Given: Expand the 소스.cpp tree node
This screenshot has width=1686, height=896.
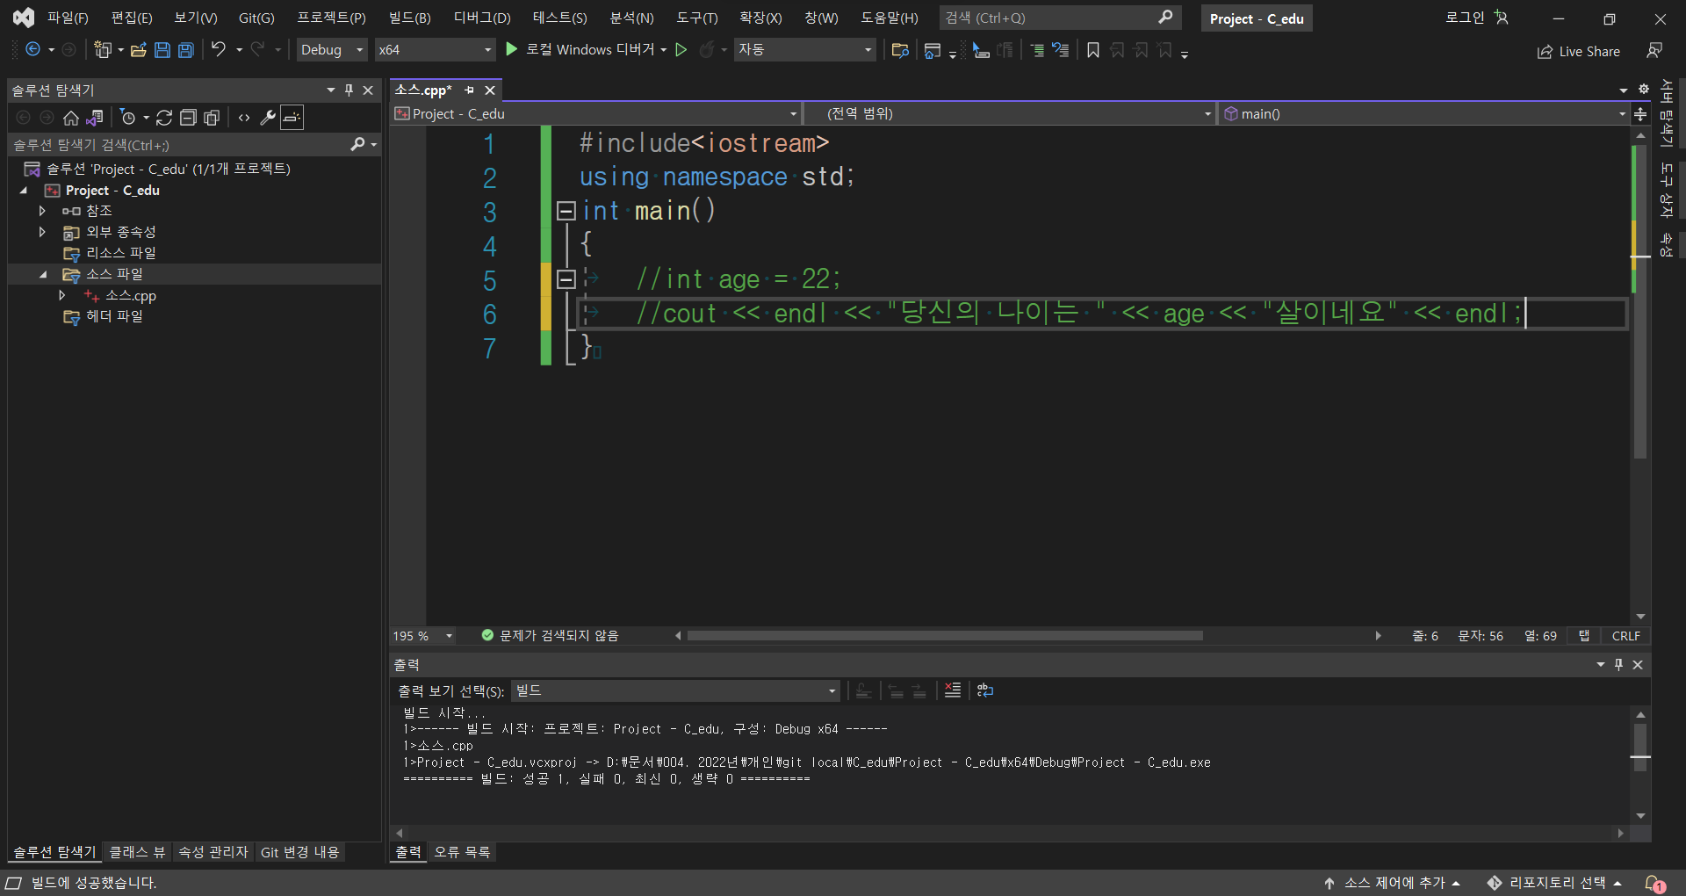Looking at the screenshot, I should pos(62,295).
